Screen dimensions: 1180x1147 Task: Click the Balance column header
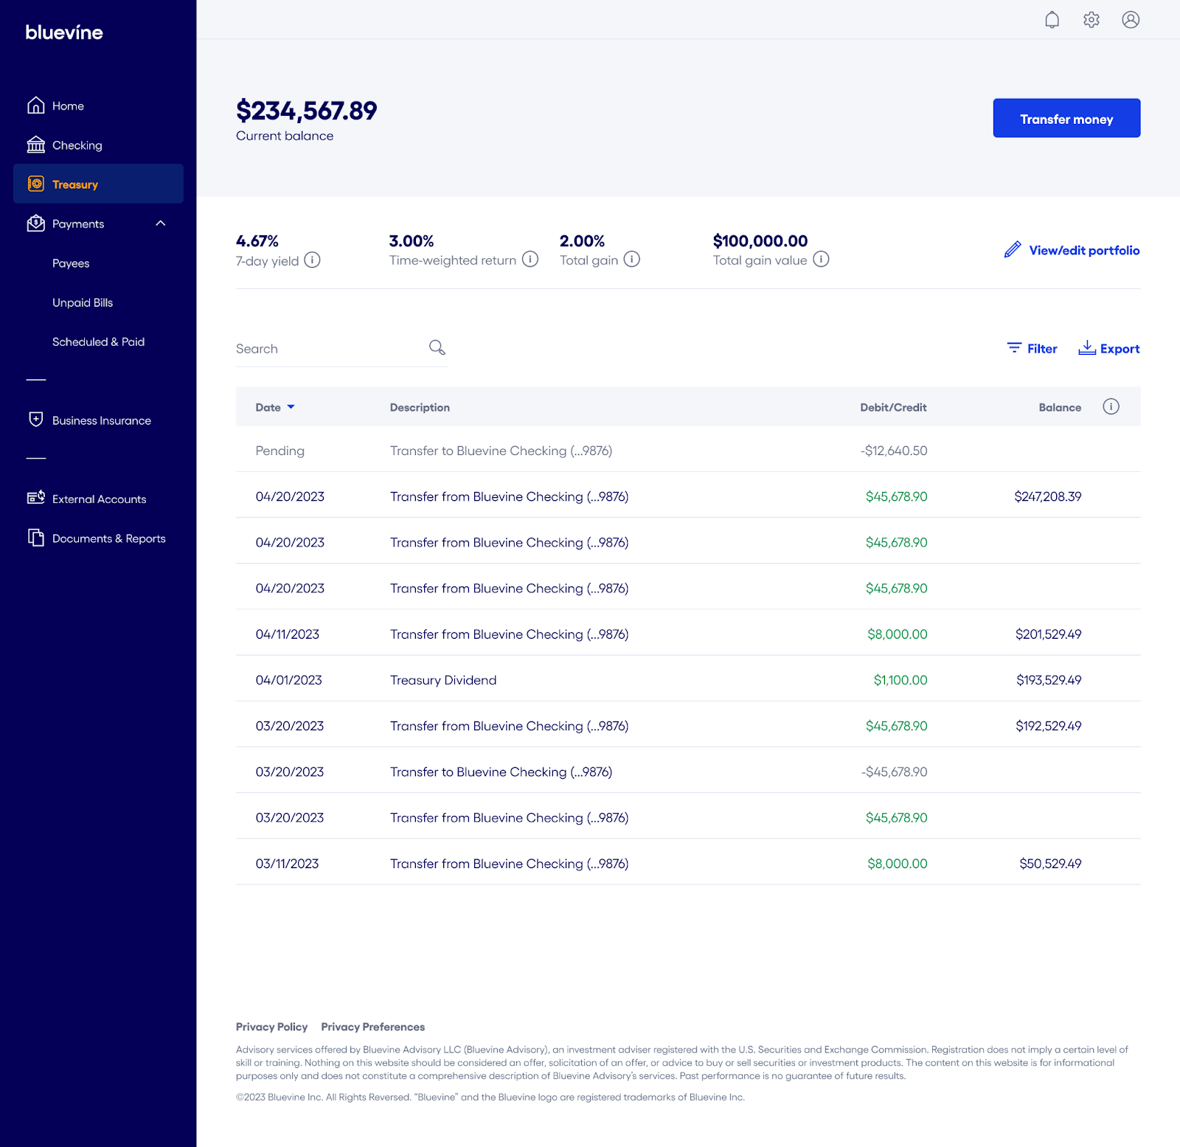click(x=1060, y=407)
